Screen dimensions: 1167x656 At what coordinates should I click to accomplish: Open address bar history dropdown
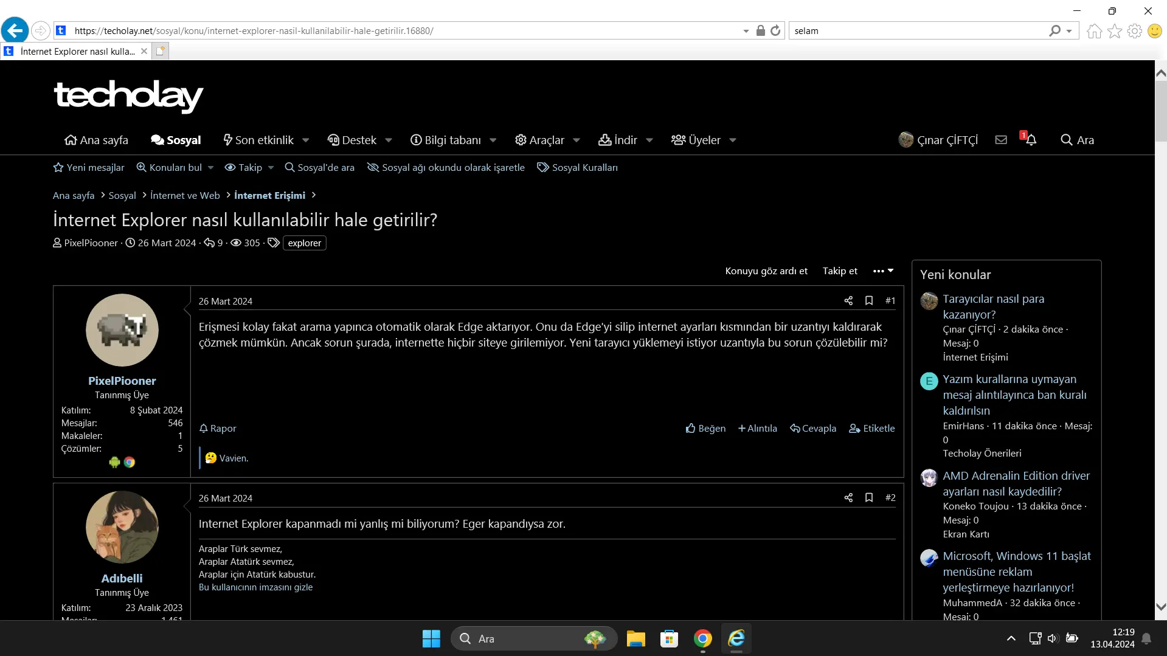coord(746,31)
